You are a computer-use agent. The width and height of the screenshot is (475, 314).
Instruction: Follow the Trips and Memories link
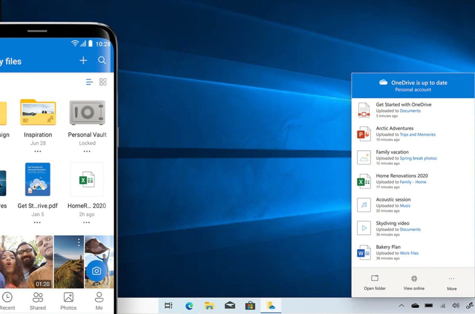coord(418,134)
